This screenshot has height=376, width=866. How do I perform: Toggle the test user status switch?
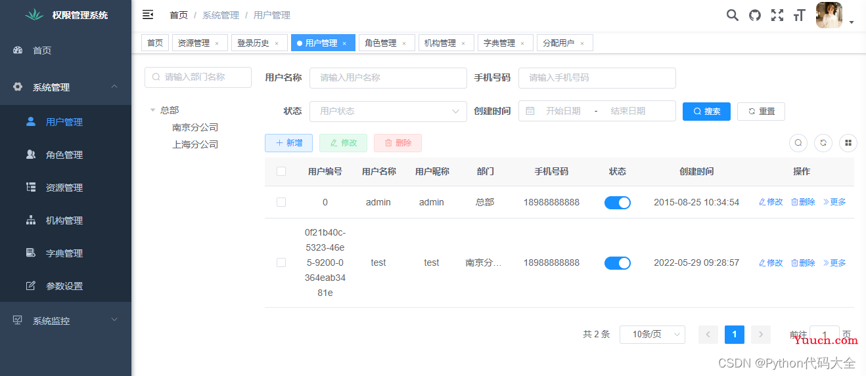pos(618,263)
